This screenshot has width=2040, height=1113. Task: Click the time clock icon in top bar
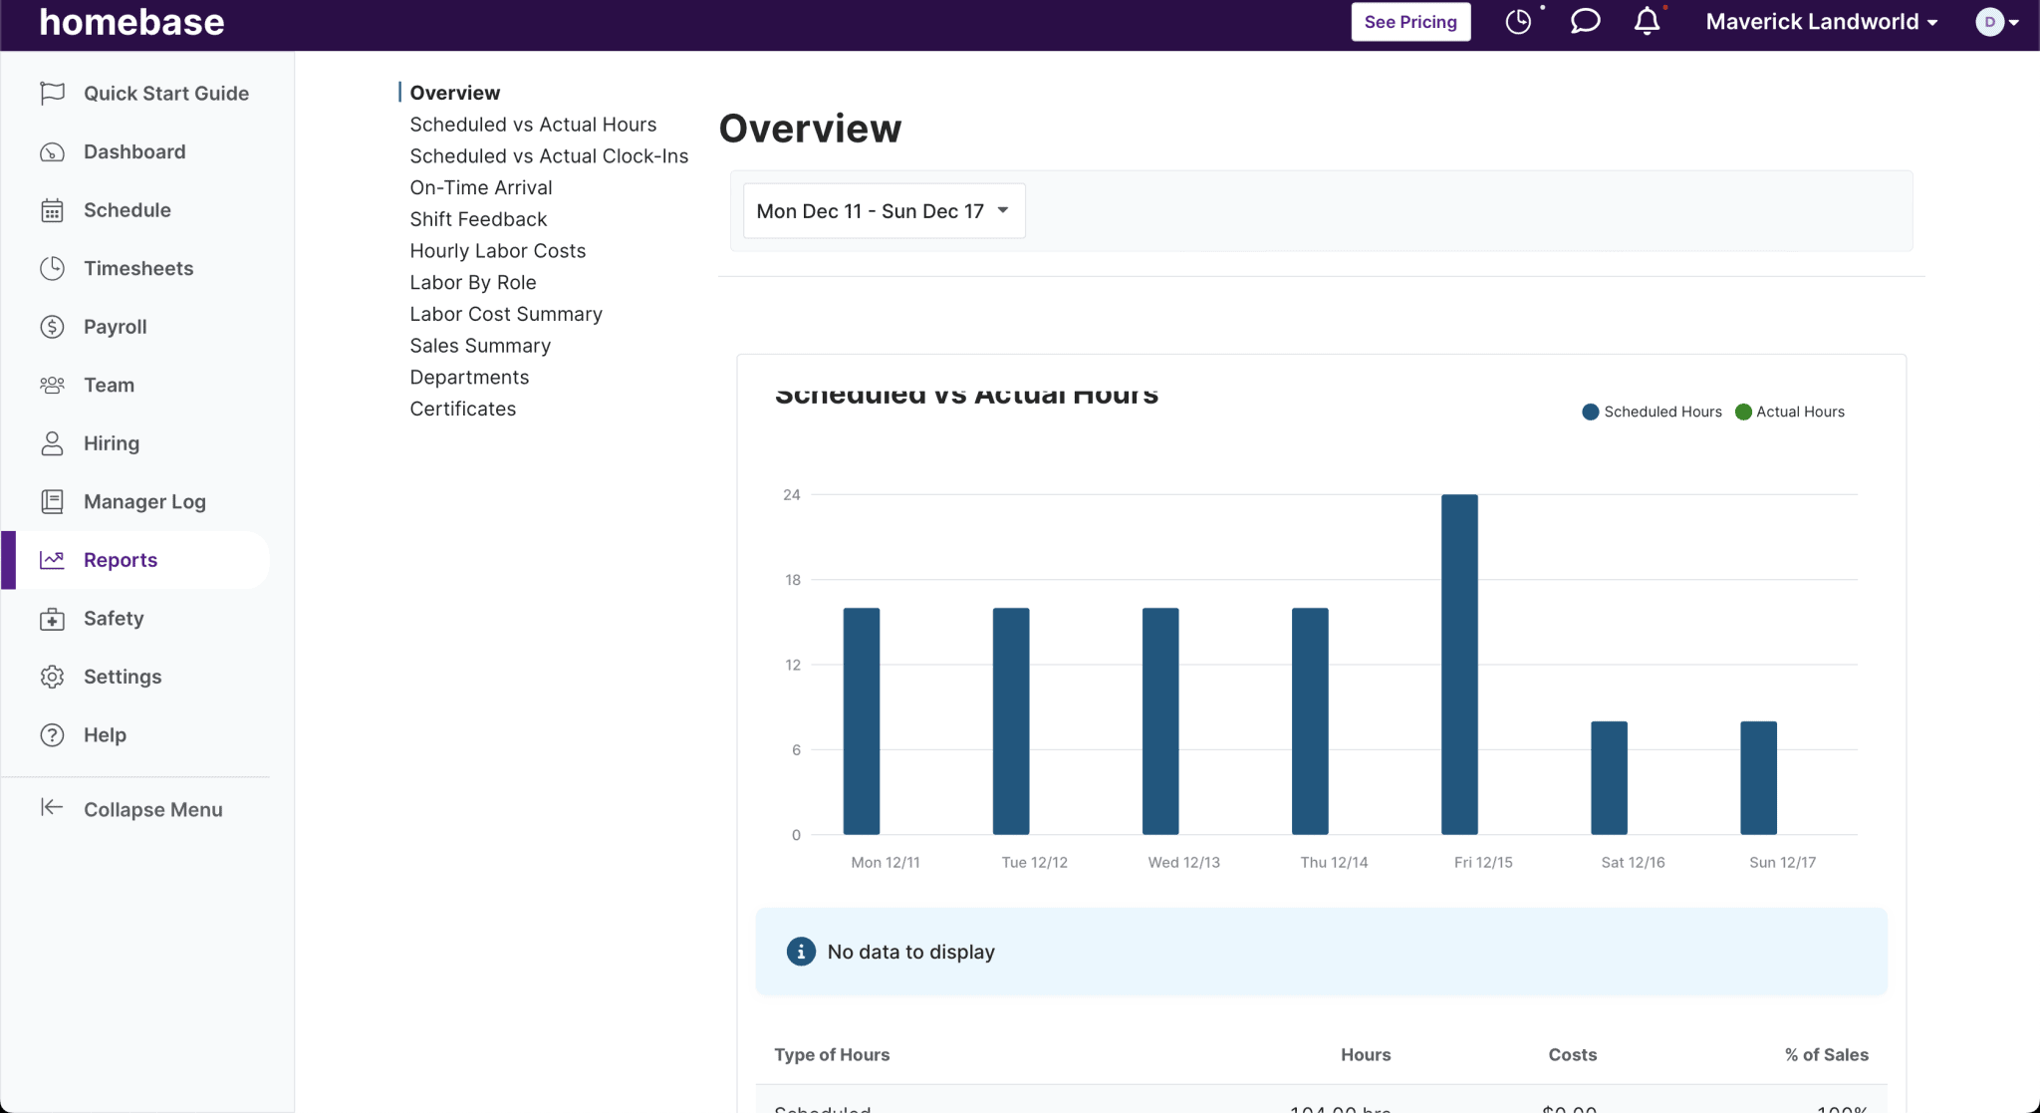click(1518, 21)
